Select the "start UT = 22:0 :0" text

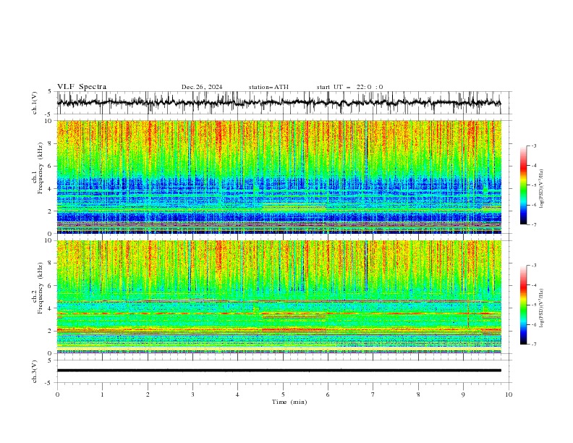pos(349,87)
